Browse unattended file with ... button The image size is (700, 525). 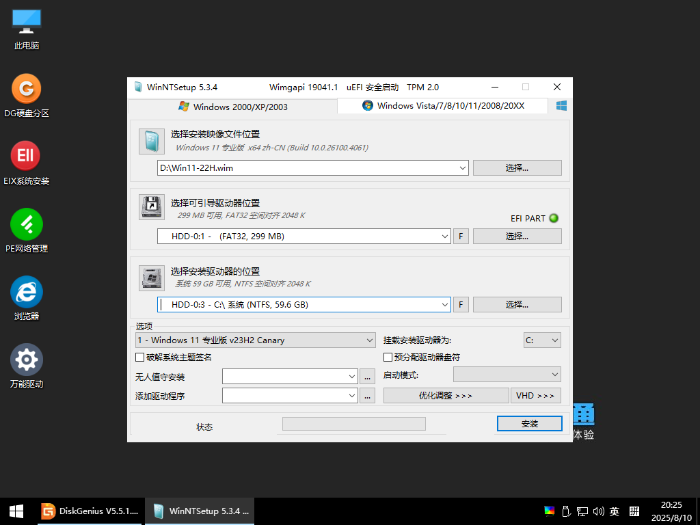click(x=367, y=377)
